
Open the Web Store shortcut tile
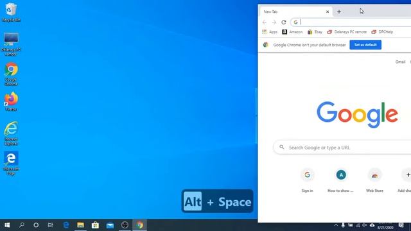(374, 180)
